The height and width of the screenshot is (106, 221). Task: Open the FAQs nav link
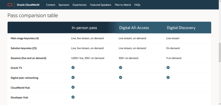[137, 5]
